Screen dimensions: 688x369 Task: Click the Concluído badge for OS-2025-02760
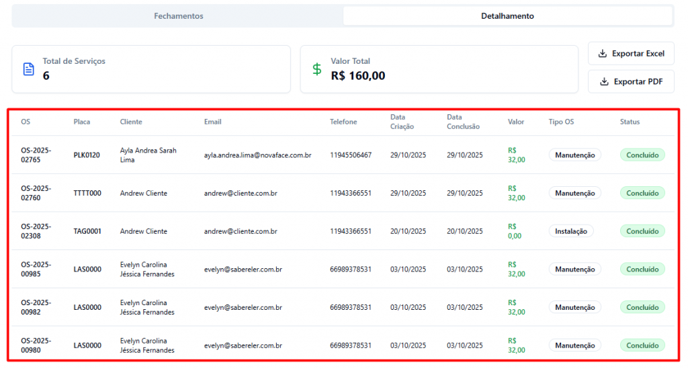pyautogui.click(x=642, y=194)
